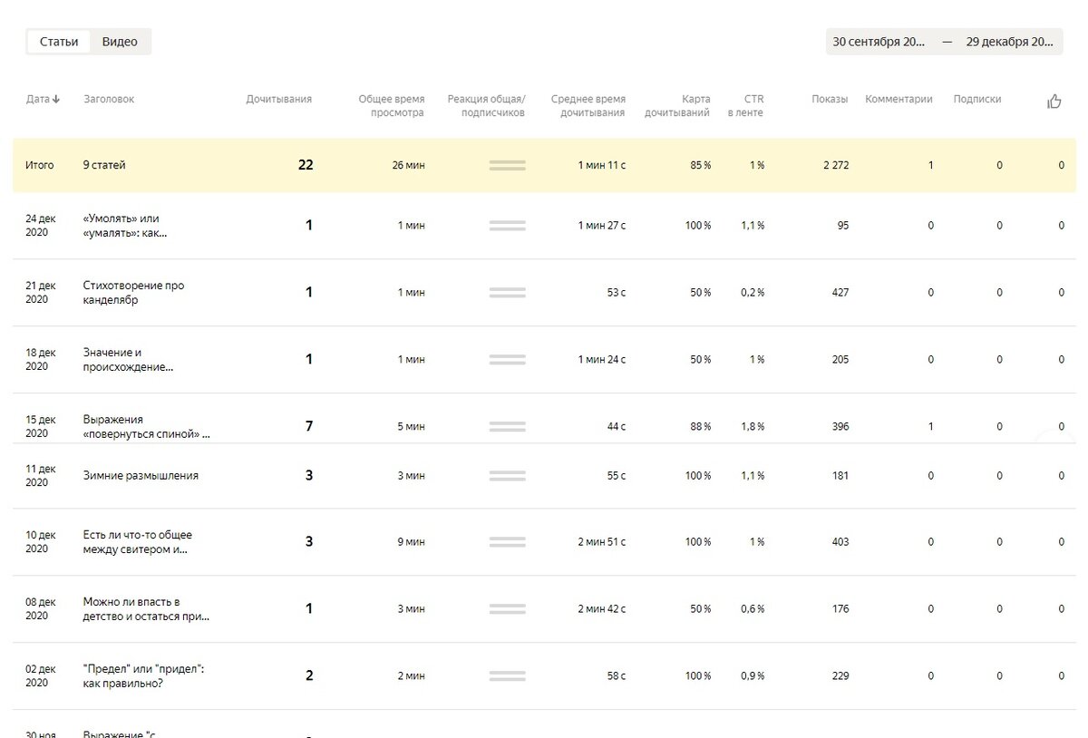Viewport: 1088px width, 738px height.
Task: Switch to the Статьи tab
Action: pos(59,42)
